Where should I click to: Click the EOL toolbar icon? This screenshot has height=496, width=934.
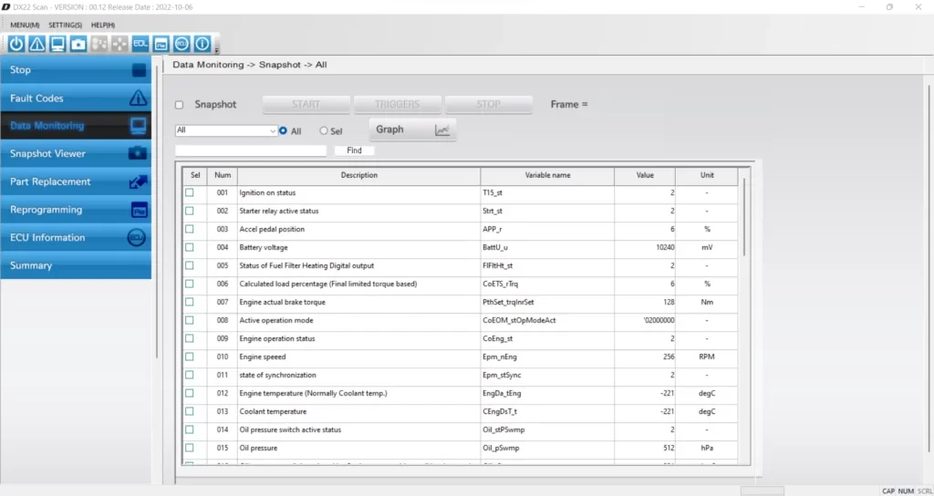(140, 43)
